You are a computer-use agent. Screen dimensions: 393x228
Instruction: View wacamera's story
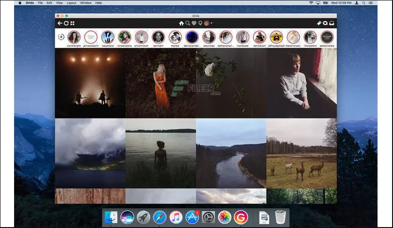[108, 37]
